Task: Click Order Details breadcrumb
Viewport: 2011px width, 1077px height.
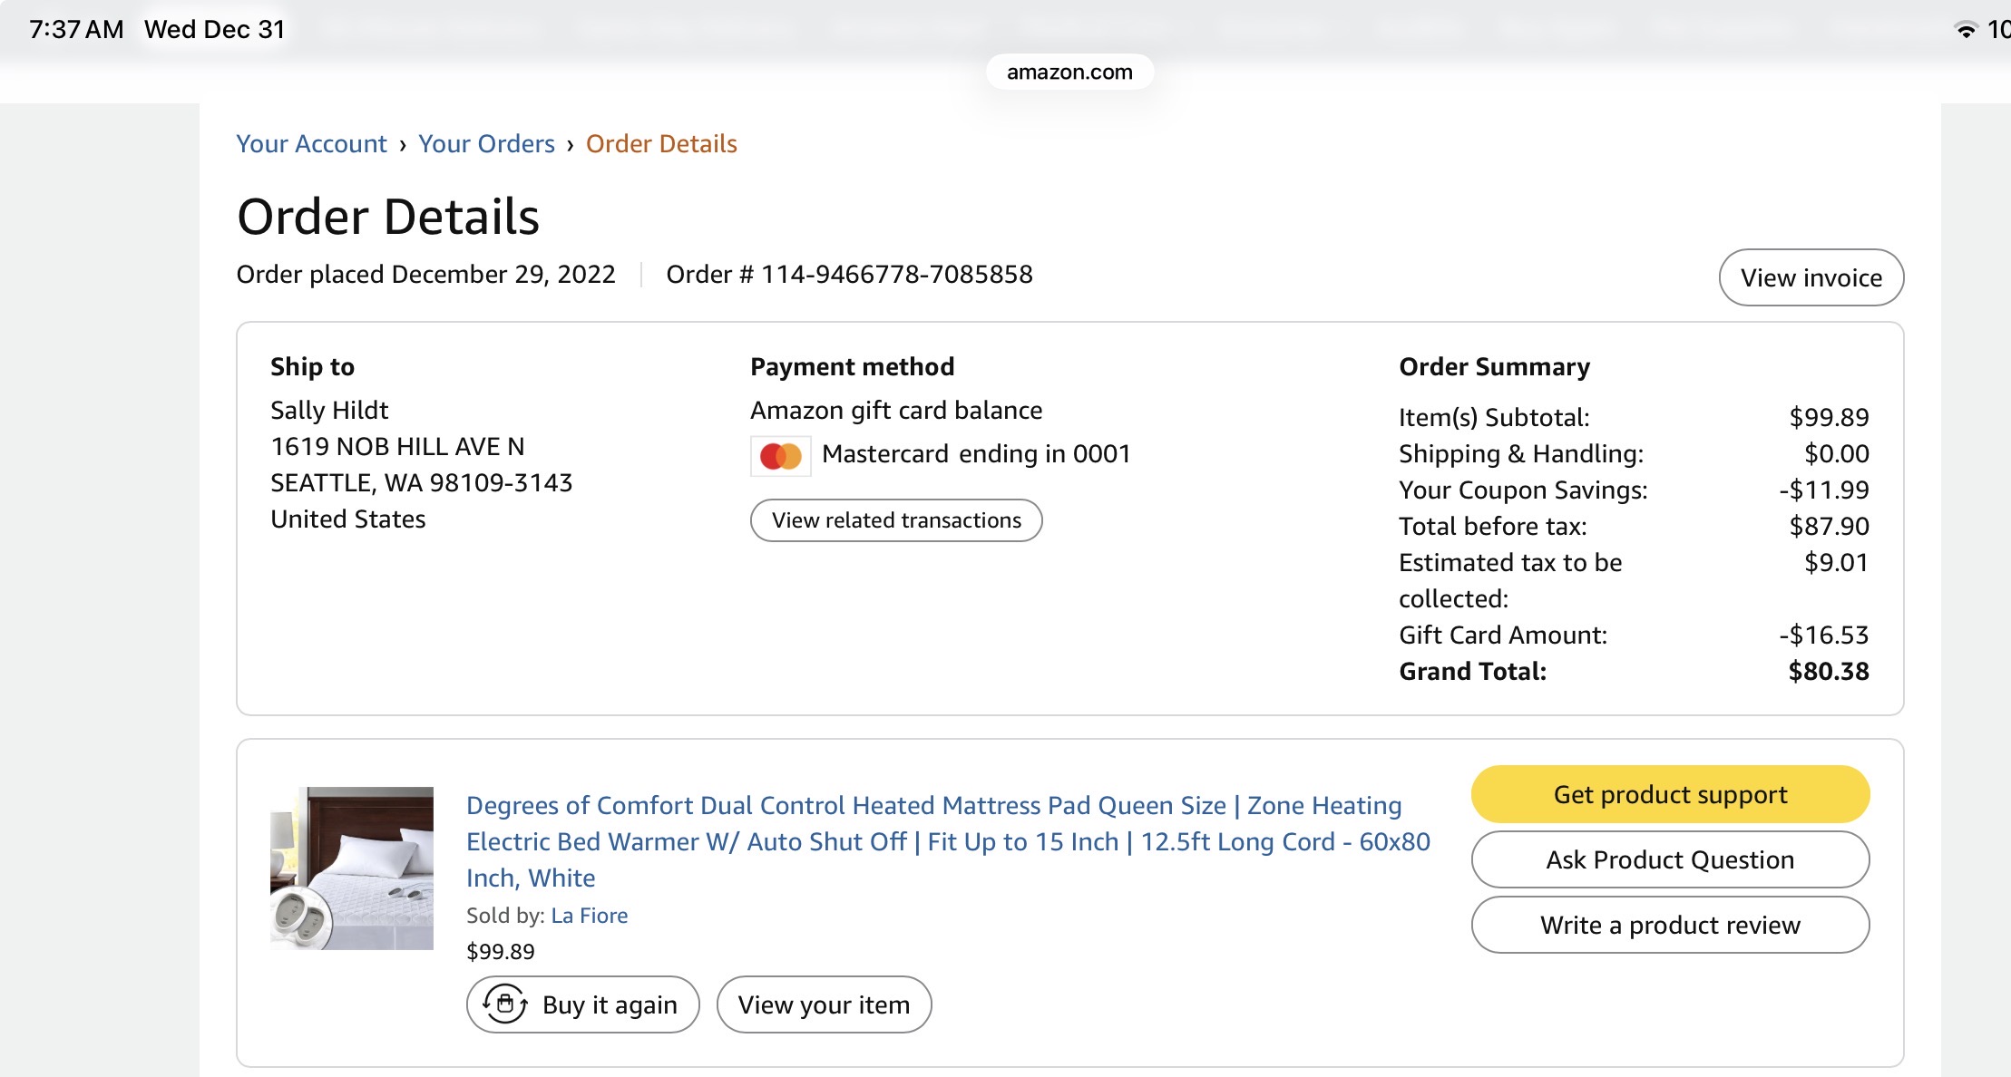Action: (661, 143)
